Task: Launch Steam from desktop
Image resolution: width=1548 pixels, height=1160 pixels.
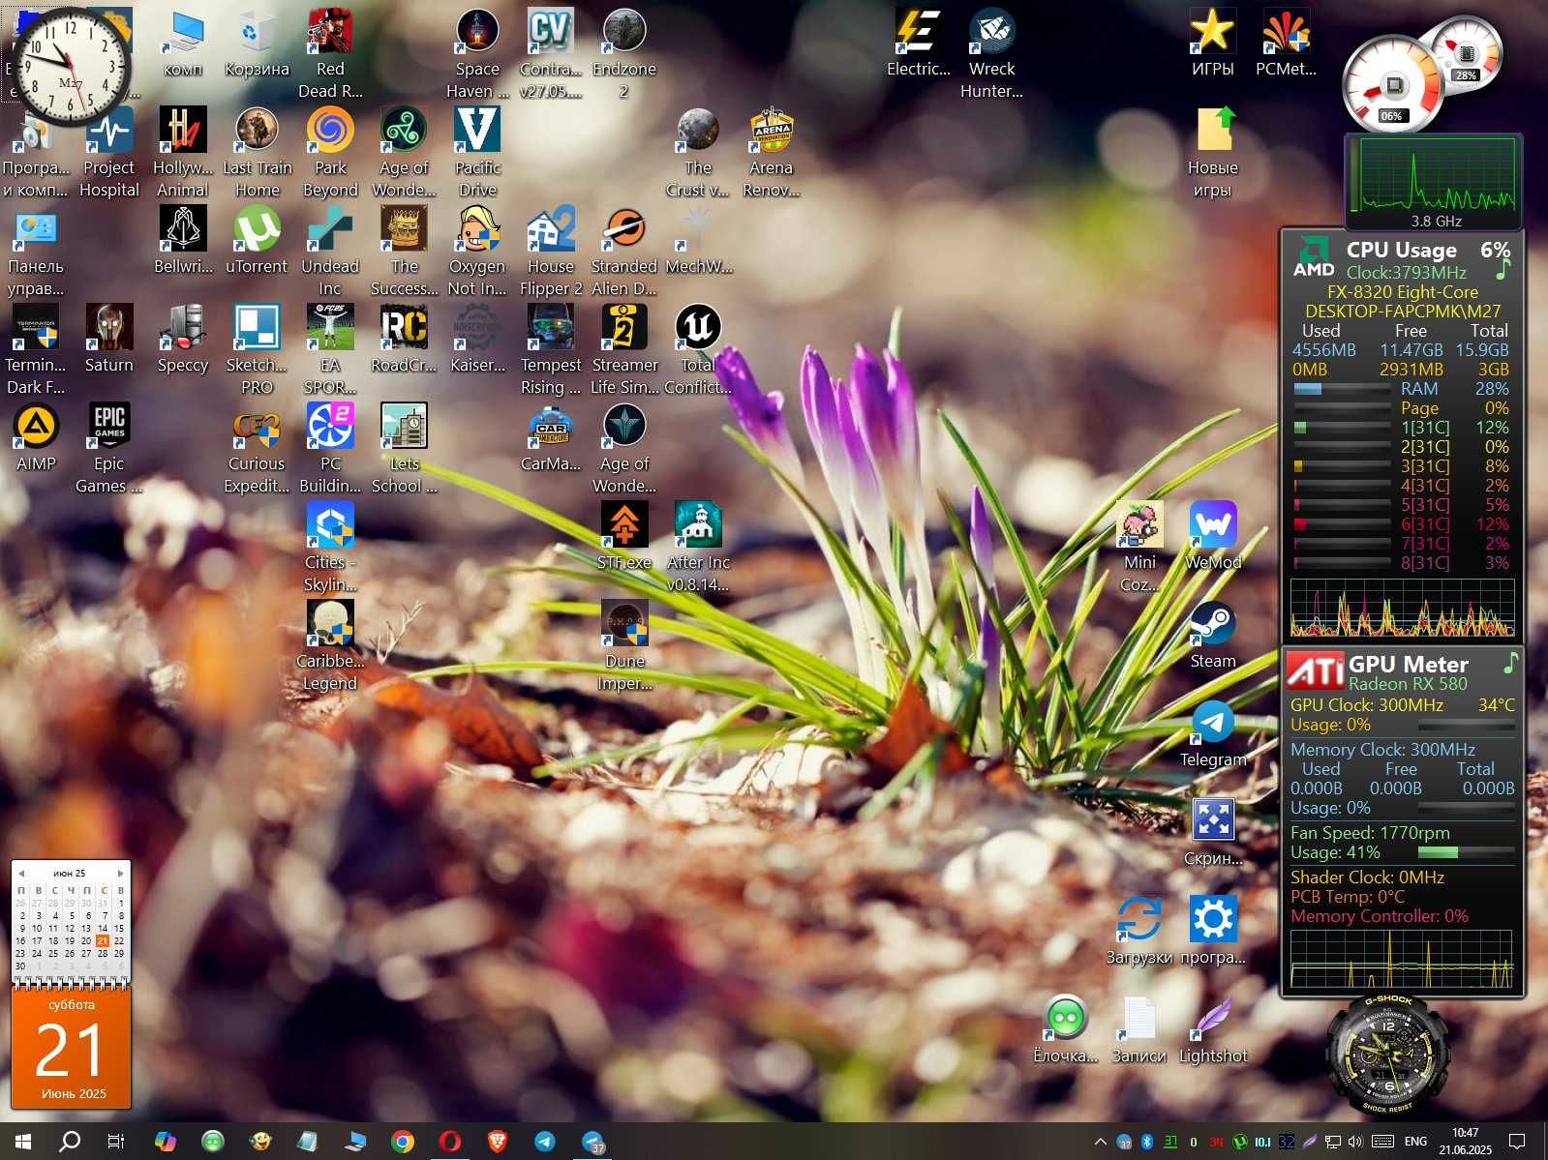Action: click(x=1212, y=636)
